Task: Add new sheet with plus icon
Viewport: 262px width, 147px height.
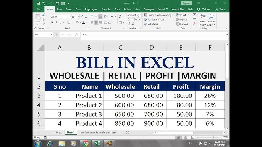Action: [128, 133]
